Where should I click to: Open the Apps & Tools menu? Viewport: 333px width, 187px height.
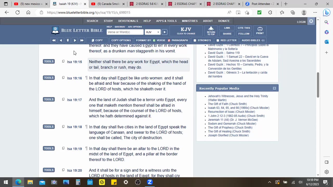(x=166, y=21)
